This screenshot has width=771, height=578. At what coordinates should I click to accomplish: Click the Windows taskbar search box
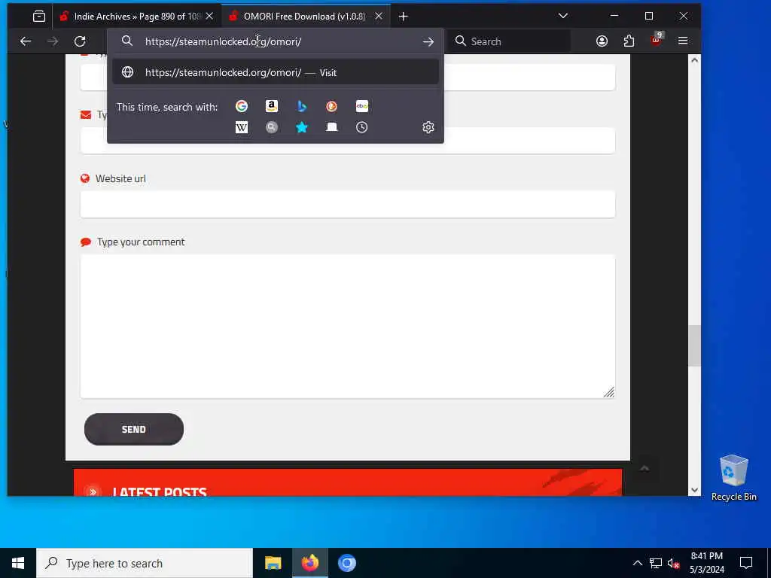pyautogui.click(x=145, y=563)
